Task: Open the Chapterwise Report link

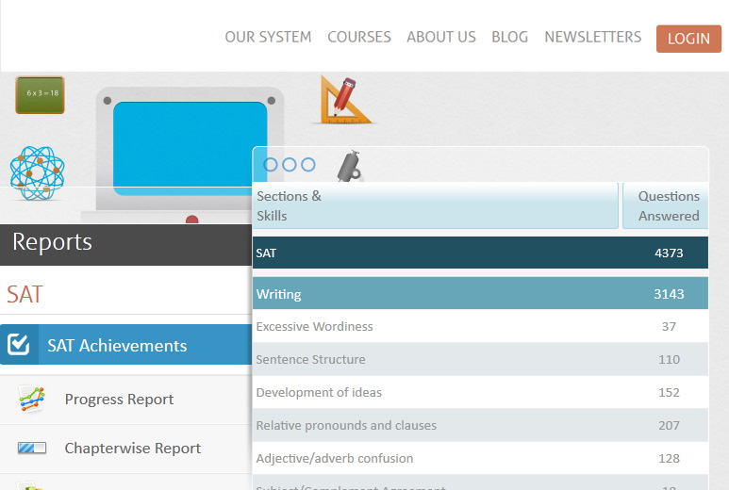Action: 133,449
